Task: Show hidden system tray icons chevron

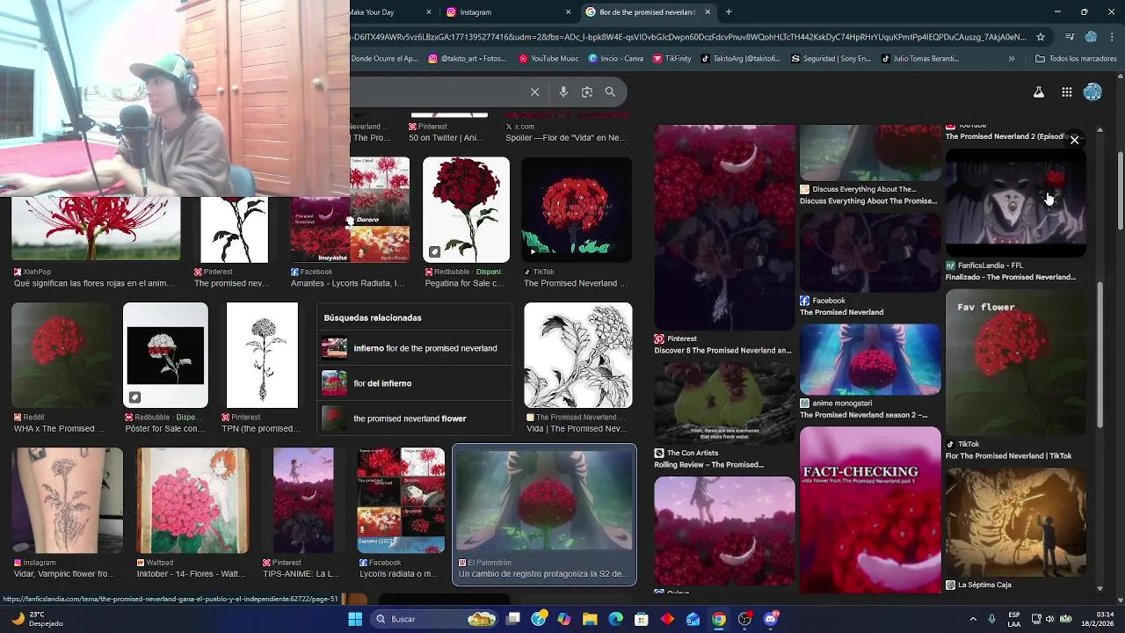Action: coord(974,619)
